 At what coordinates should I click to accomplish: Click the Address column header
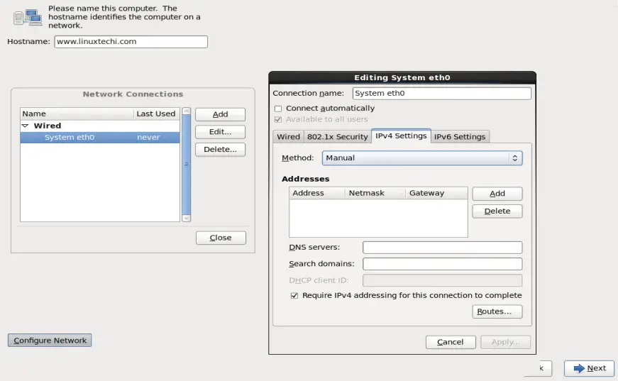click(317, 193)
